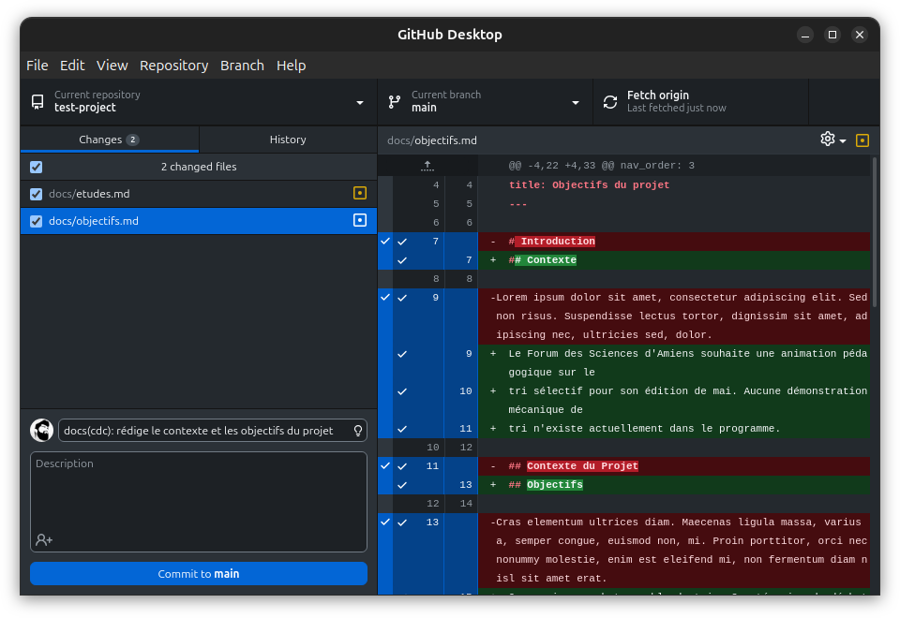The width and height of the screenshot is (900, 618).
Task: Click the commit author avatar
Action: (x=42, y=431)
